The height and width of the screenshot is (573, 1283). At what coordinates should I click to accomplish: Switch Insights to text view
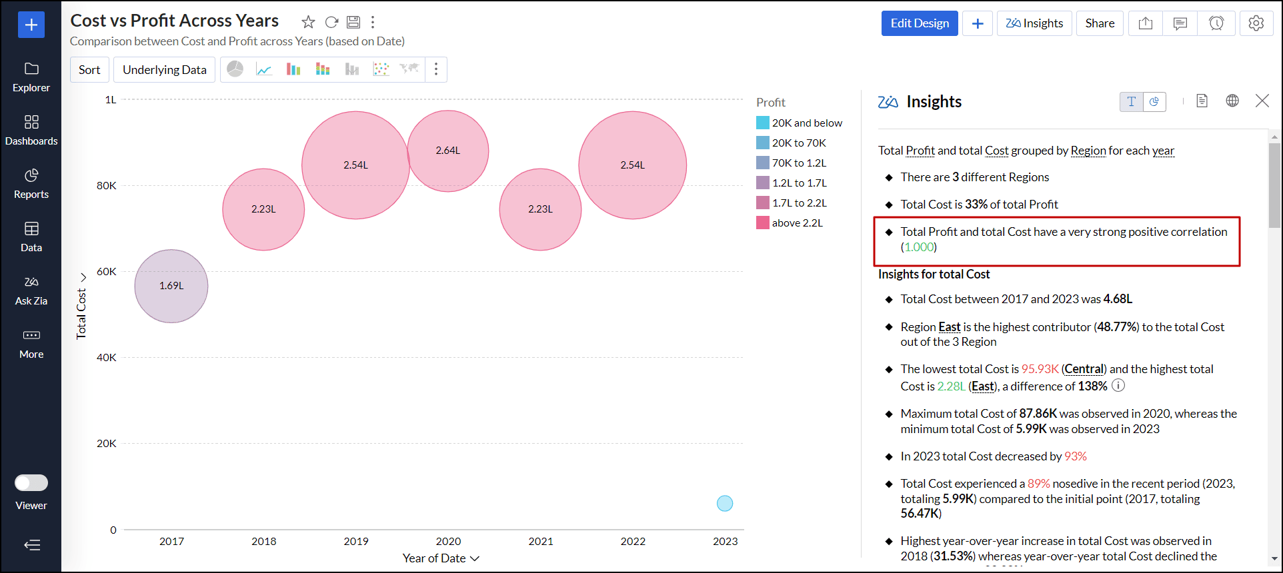1131,101
